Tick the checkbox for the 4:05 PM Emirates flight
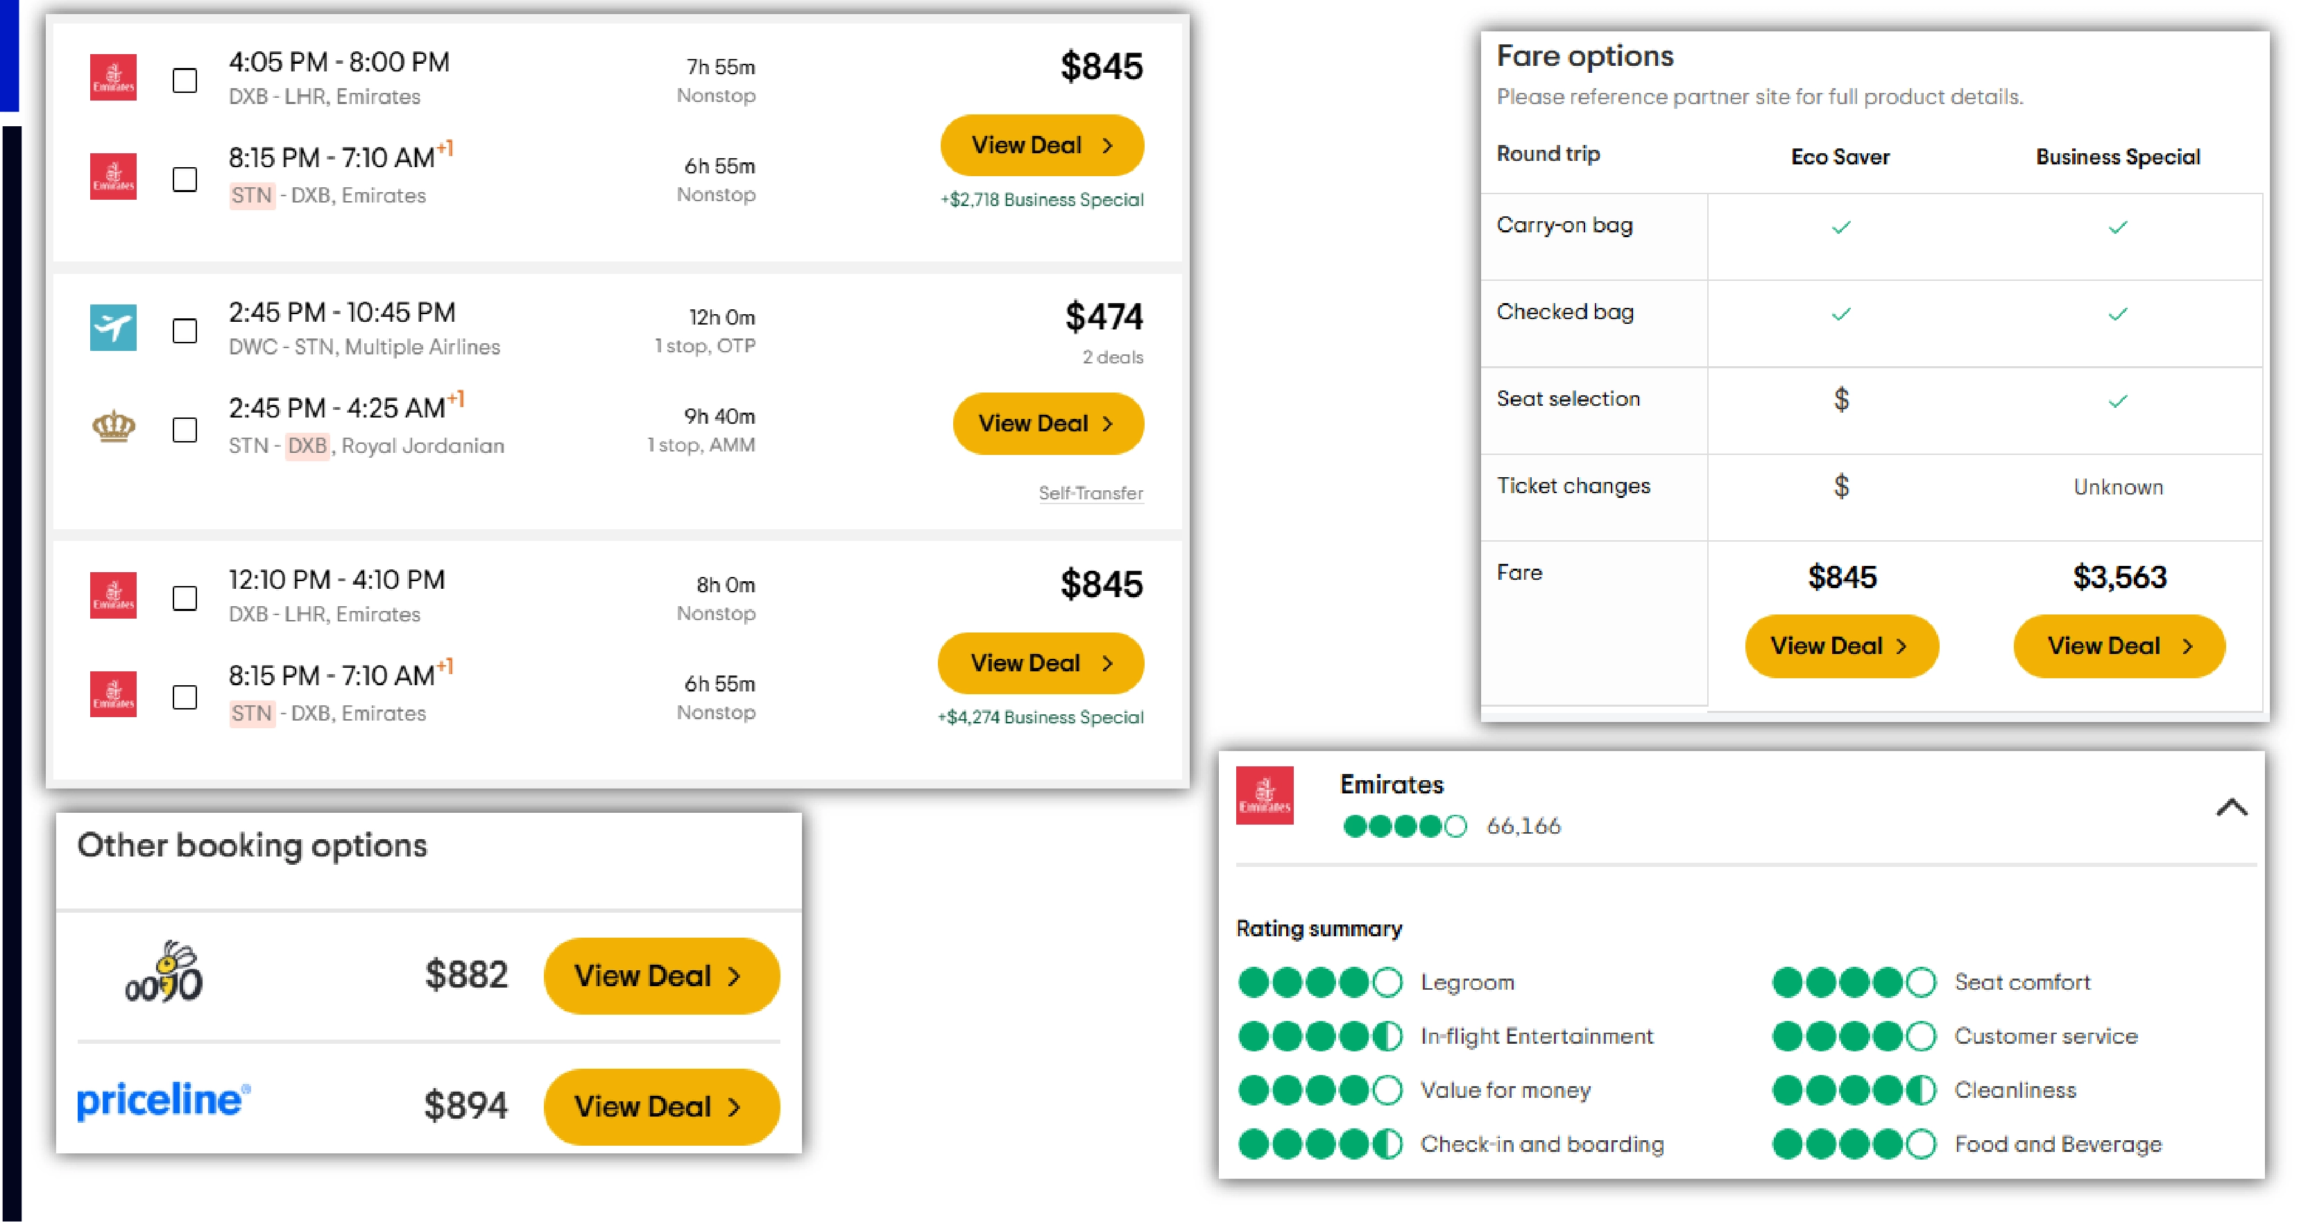 click(x=185, y=81)
